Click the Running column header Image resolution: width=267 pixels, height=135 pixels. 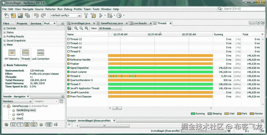pyautogui.click(x=227, y=34)
